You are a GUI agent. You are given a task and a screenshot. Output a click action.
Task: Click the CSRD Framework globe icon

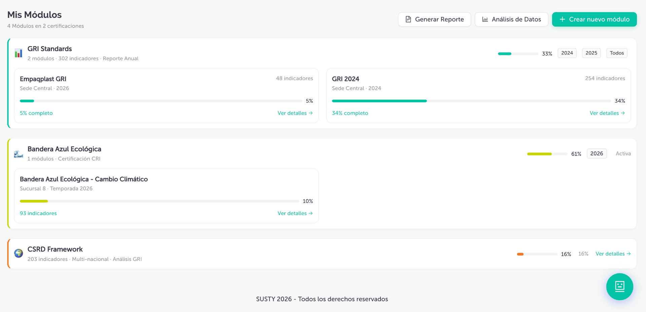pyautogui.click(x=19, y=253)
